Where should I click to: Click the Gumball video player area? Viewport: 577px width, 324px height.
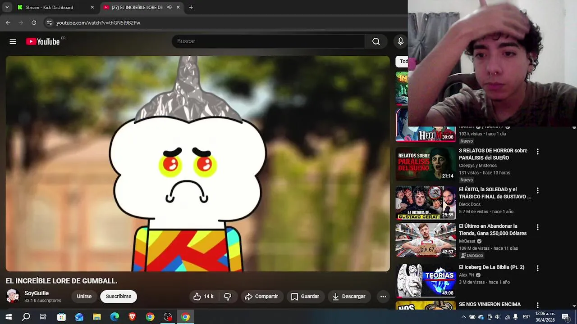pyautogui.click(x=198, y=164)
